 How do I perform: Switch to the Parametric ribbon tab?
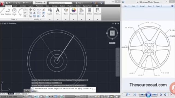click(x=39, y=6)
